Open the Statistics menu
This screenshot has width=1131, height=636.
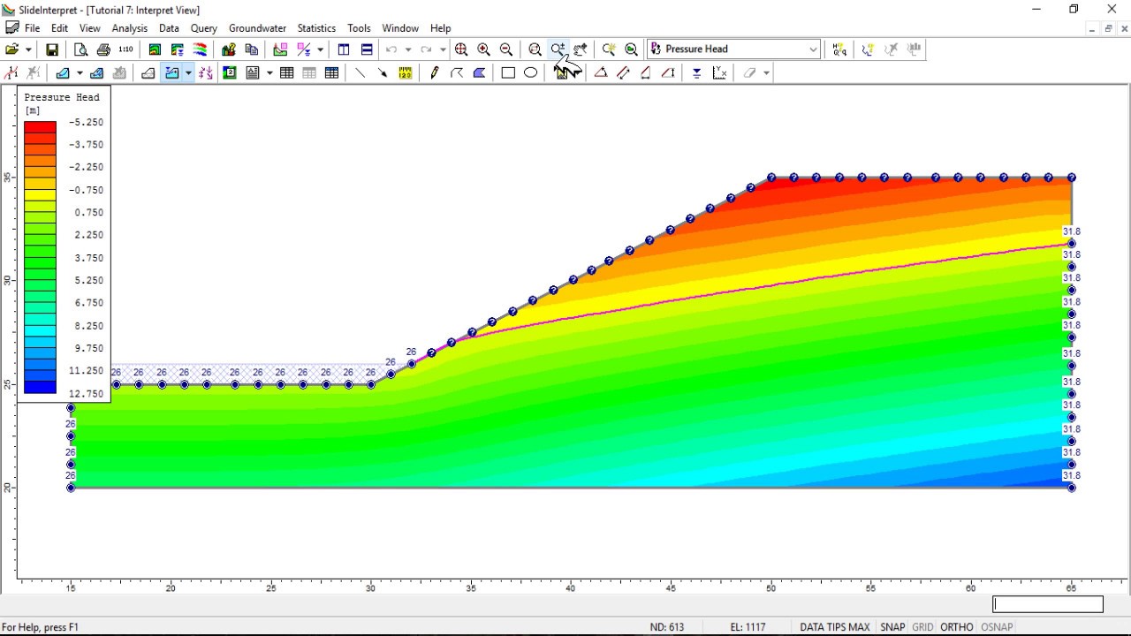tap(316, 28)
